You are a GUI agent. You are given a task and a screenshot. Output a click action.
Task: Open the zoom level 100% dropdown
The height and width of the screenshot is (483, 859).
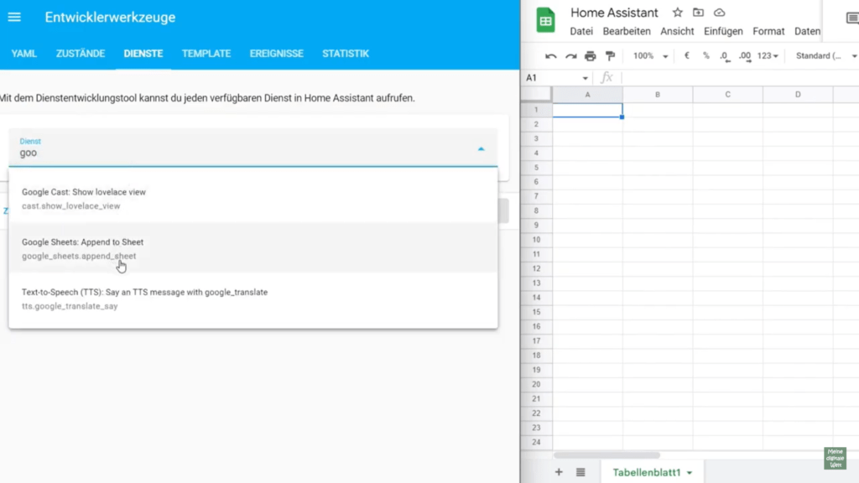649,55
